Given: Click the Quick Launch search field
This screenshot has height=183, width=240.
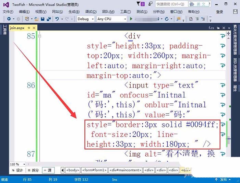Looking at the screenshot, I should pos(171,4).
